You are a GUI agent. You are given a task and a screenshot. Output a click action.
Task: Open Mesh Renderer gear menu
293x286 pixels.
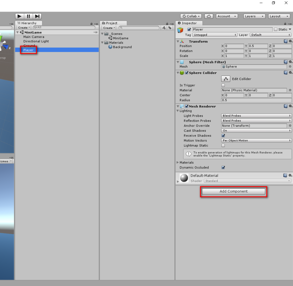pyautogui.click(x=290, y=106)
